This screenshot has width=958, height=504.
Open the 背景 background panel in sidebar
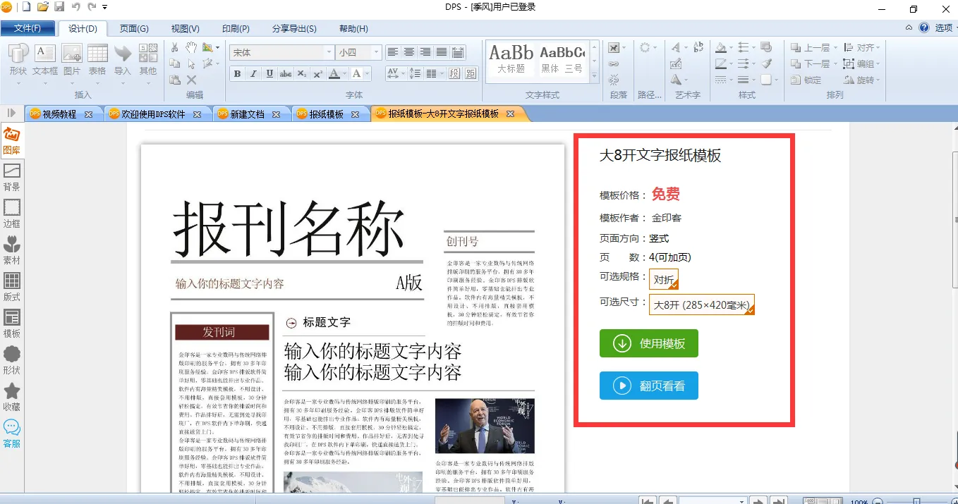[11, 177]
